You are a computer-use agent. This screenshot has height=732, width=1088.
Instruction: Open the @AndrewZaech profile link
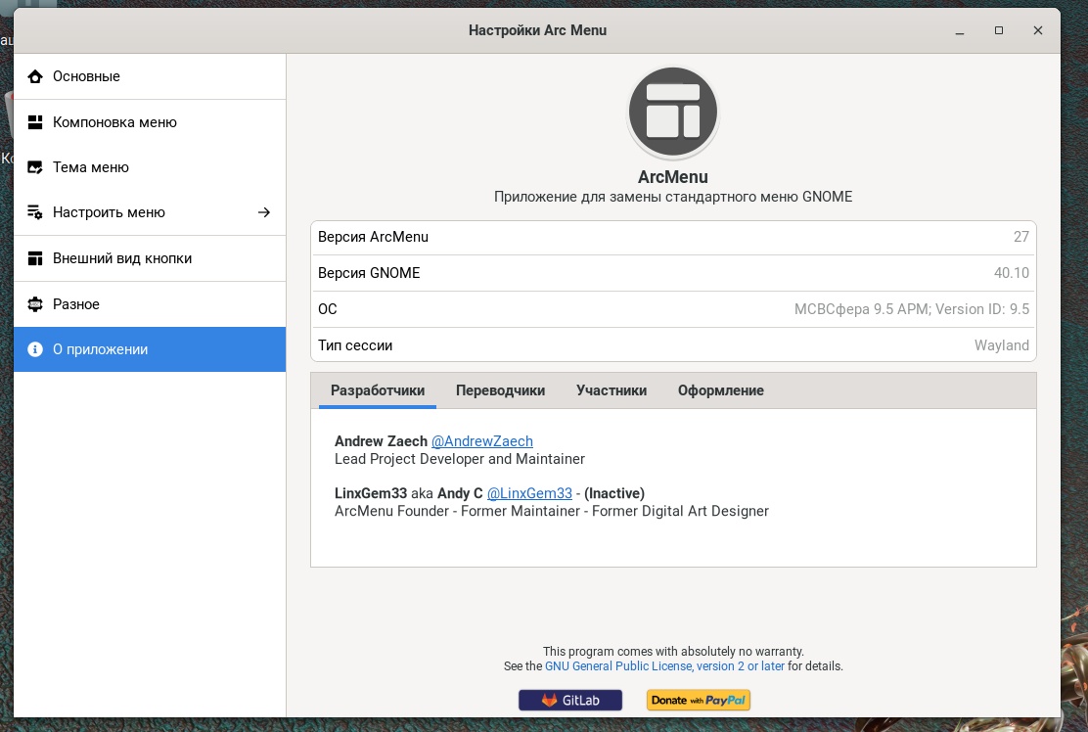coord(482,441)
